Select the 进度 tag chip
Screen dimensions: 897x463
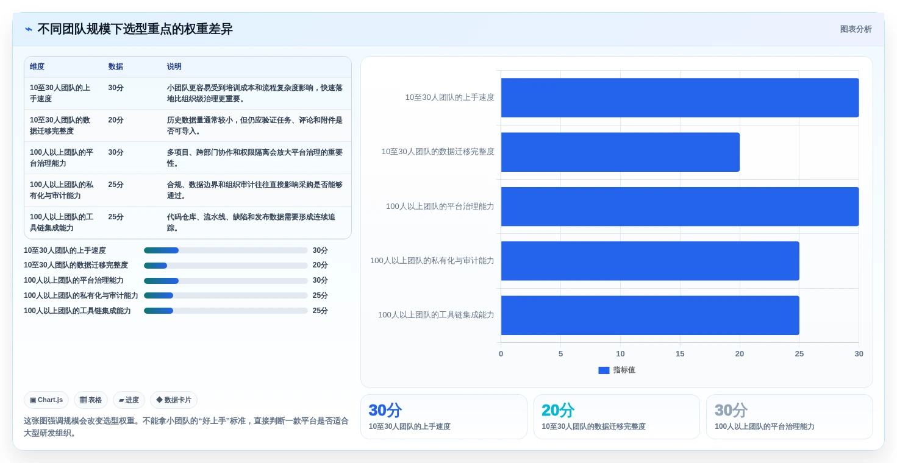pyautogui.click(x=129, y=400)
